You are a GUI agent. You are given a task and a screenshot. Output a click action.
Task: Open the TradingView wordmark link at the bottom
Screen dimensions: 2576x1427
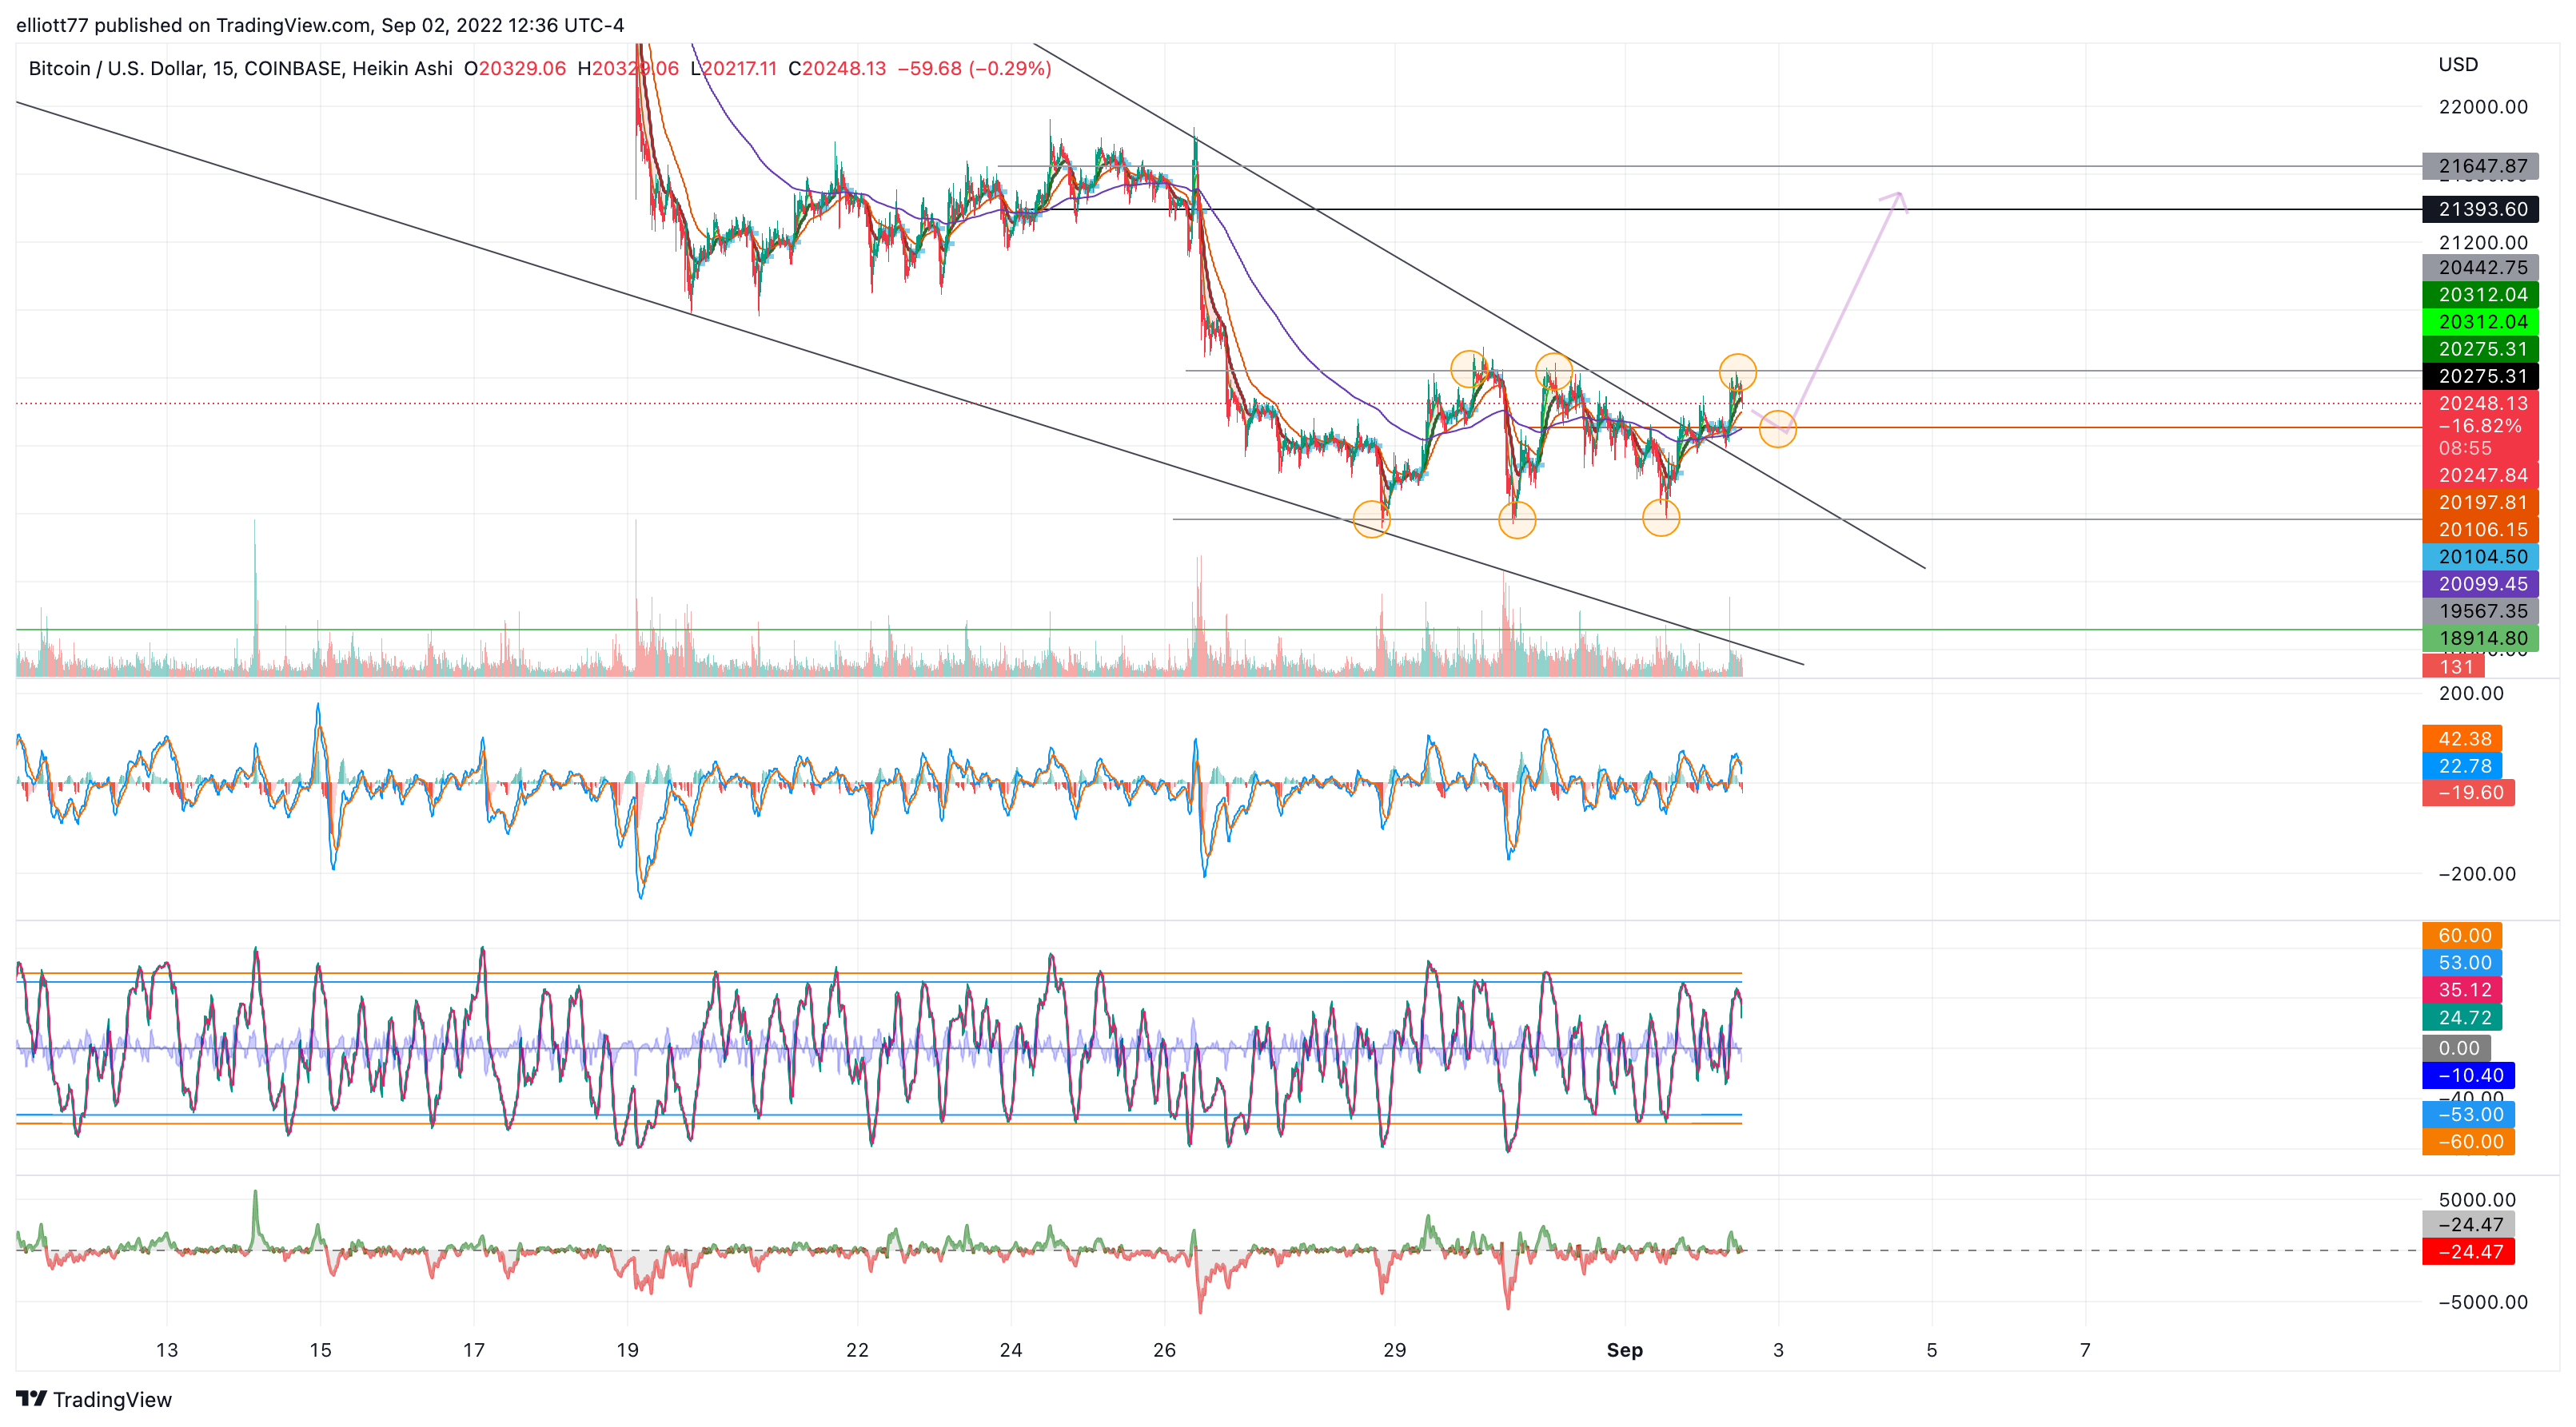pyautogui.click(x=112, y=1399)
